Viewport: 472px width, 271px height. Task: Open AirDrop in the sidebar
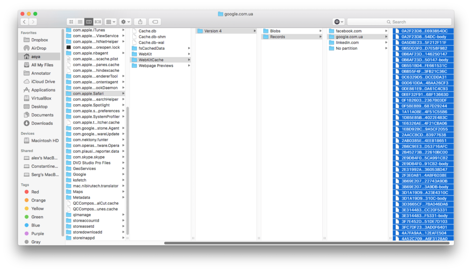click(40, 48)
